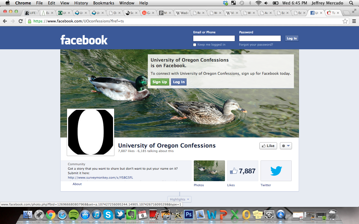Open the Twitter bird tile
This screenshot has height=224, width=359.
(276, 171)
